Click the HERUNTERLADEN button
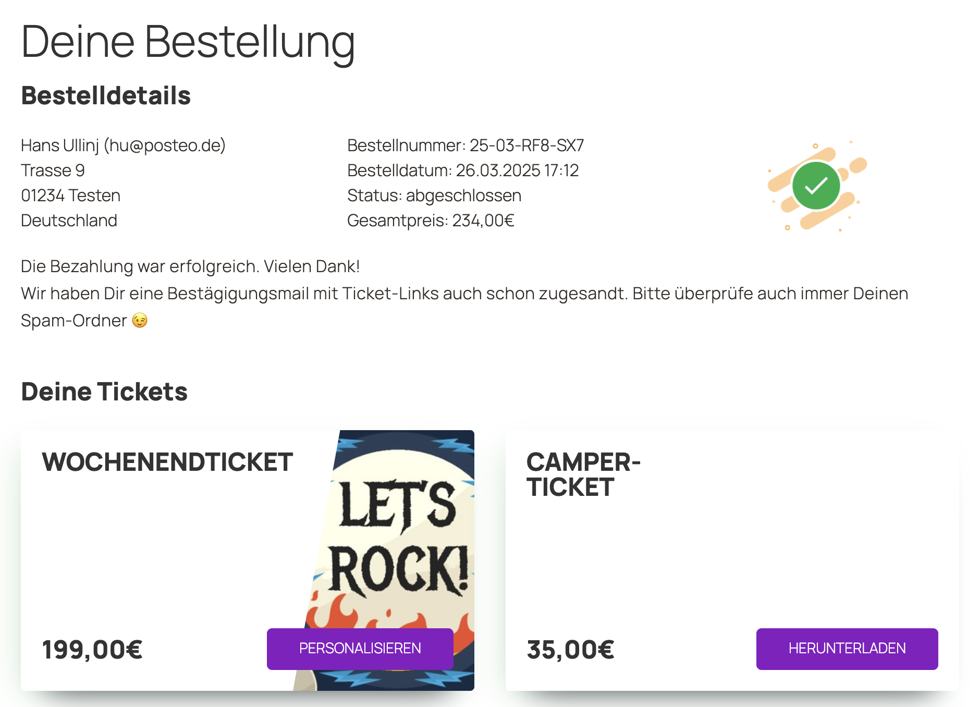 pos(847,649)
